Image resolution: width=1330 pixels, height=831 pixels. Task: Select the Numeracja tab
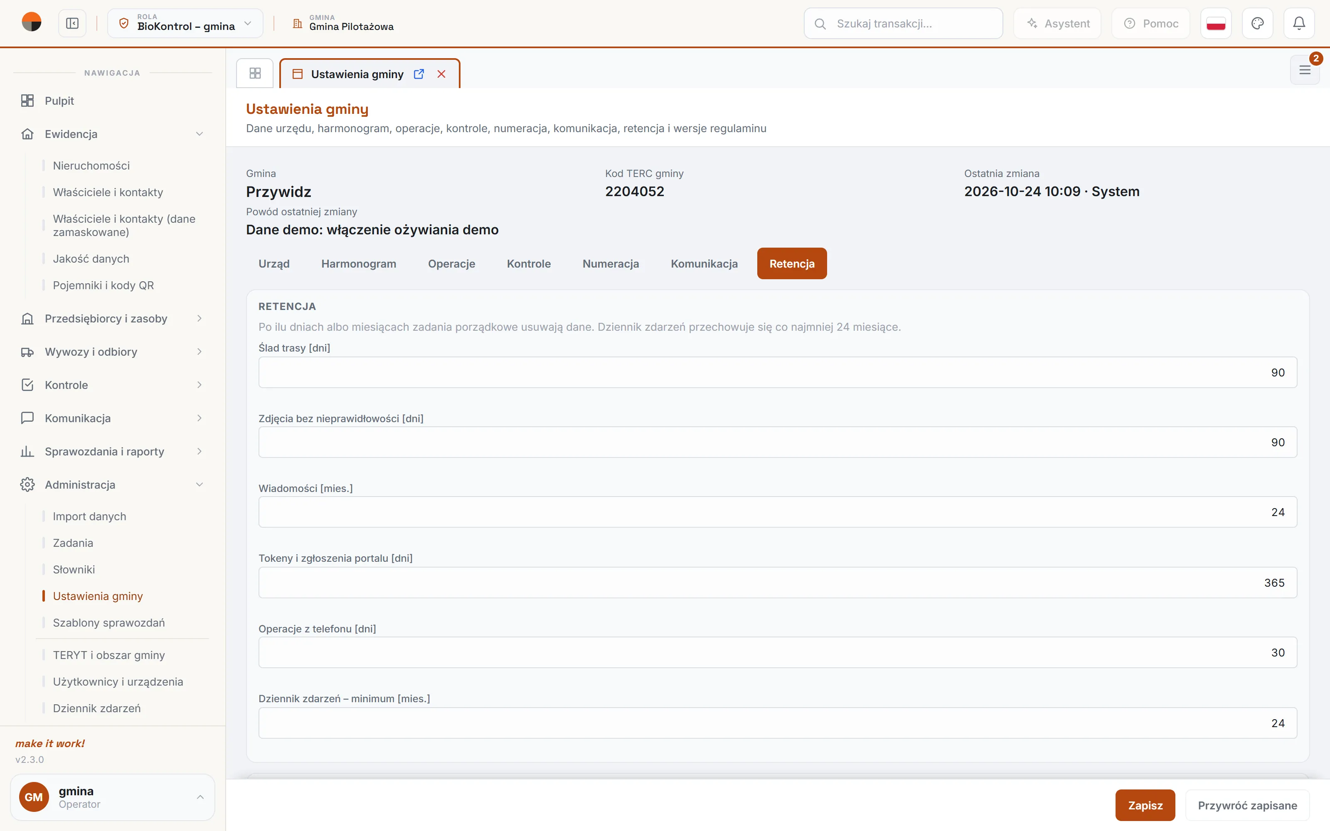611,264
